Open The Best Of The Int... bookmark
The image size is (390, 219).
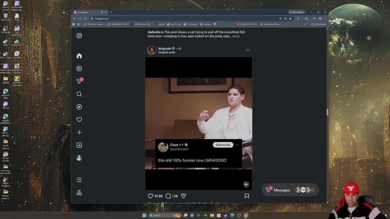(247, 24)
